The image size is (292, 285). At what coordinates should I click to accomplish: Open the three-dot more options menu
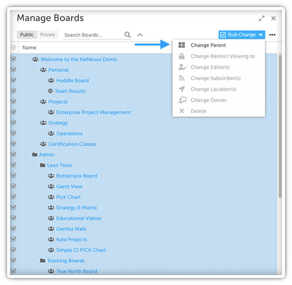[272, 35]
